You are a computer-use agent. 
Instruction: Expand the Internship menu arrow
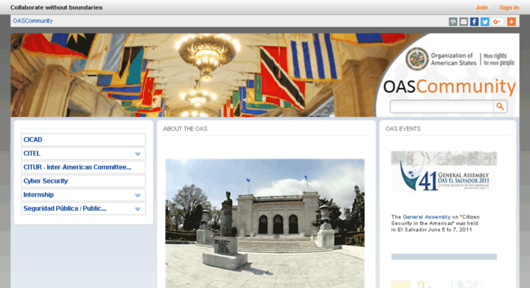tap(138, 195)
